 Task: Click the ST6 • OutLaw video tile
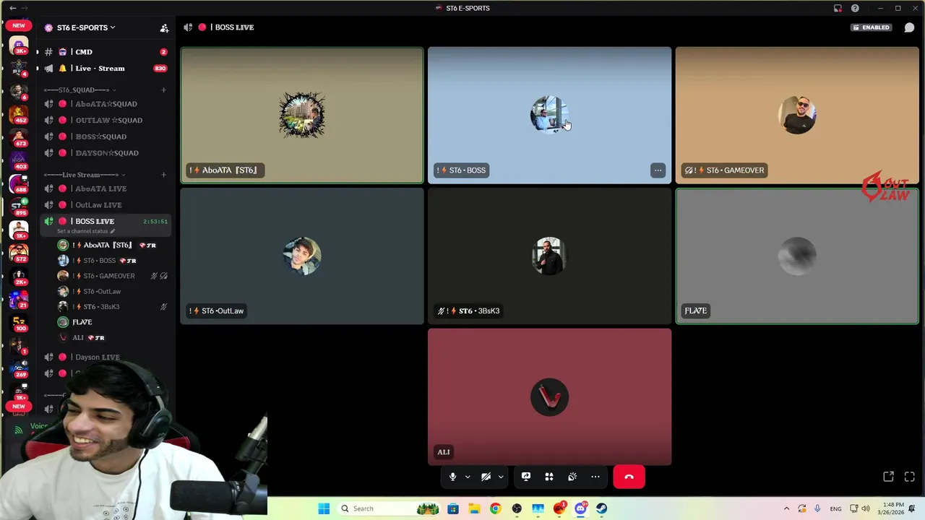302,256
